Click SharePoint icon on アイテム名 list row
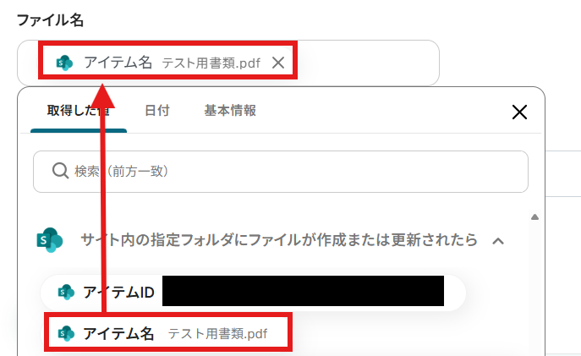 coord(66,334)
